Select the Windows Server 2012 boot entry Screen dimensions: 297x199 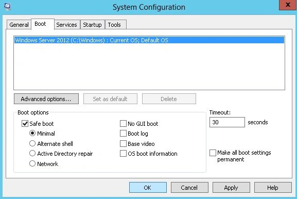pyautogui.click(x=149, y=40)
